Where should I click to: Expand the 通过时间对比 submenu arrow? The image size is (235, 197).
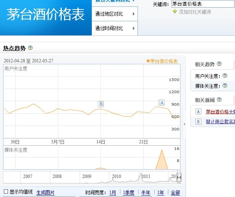coord(134,28)
